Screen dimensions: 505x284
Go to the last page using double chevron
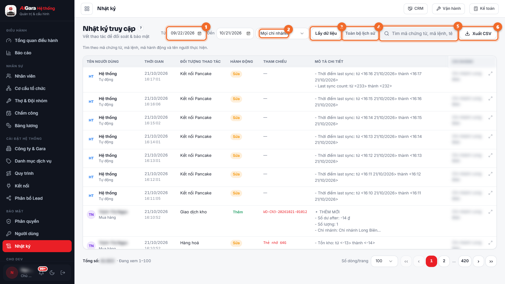coord(491,261)
